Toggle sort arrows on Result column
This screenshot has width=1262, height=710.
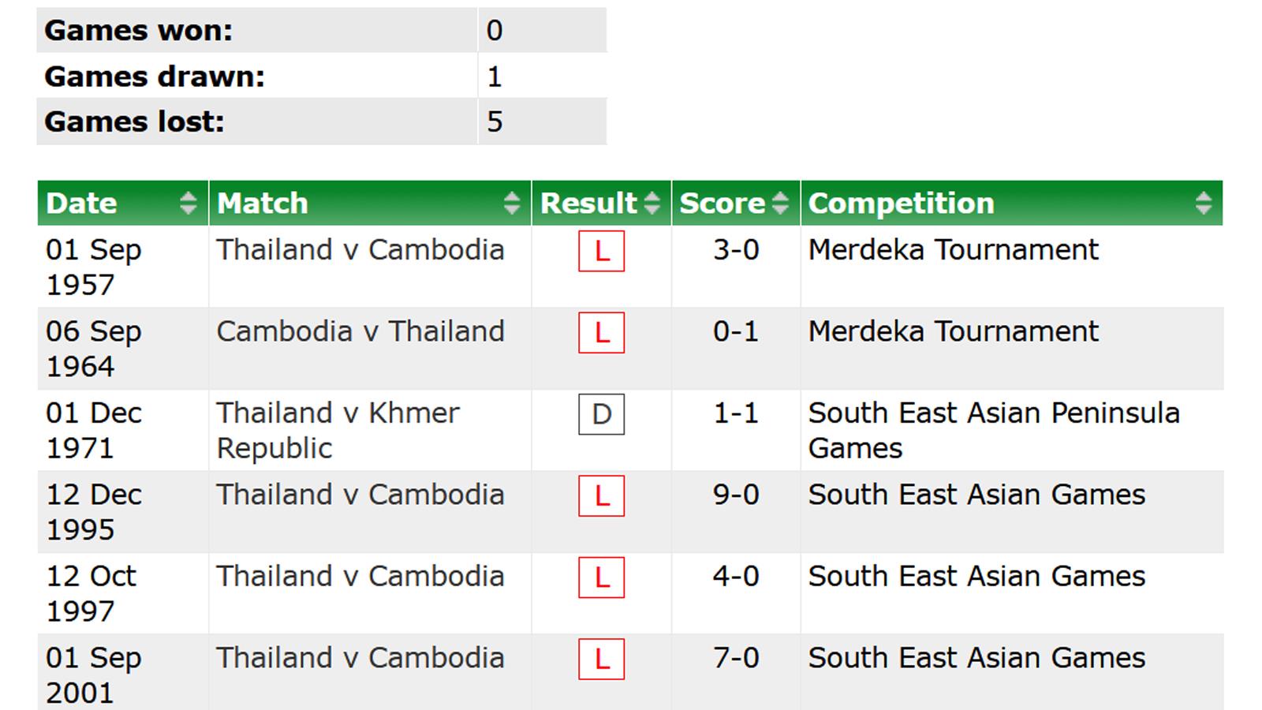tap(652, 203)
